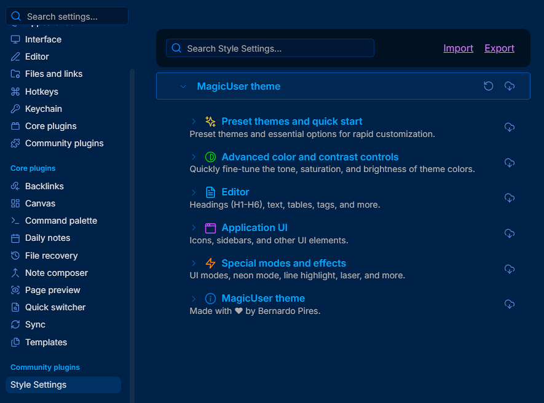The image size is (544, 403).
Task: Collapse the MagicUser theme header section
Action: click(183, 87)
